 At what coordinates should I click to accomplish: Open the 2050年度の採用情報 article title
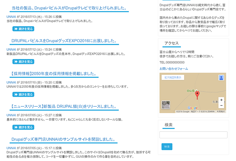point(54,74)
